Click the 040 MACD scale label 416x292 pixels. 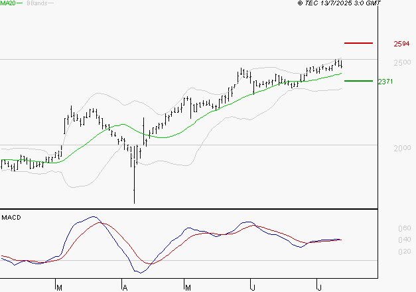coord(405,240)
